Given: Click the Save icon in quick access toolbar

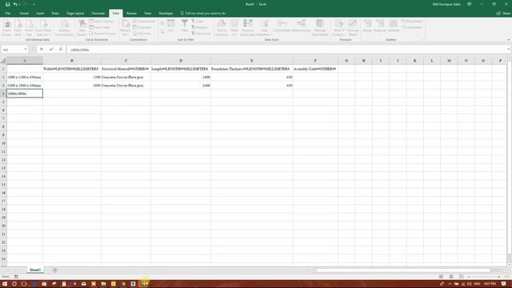Looking at the screenshot, I should (x=7, y=5).
